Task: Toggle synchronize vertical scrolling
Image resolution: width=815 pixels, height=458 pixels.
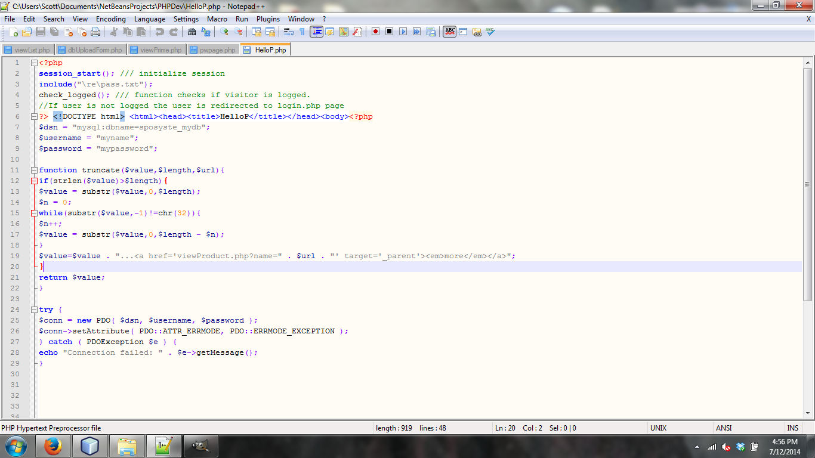Action: coord(256,32)
